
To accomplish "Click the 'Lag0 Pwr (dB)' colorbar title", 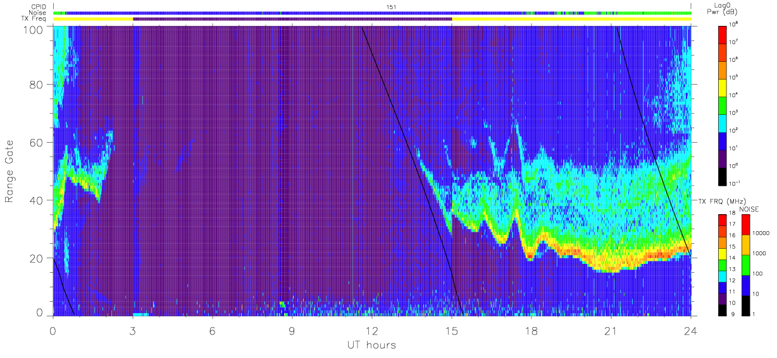I will click(x=723, y=8).
